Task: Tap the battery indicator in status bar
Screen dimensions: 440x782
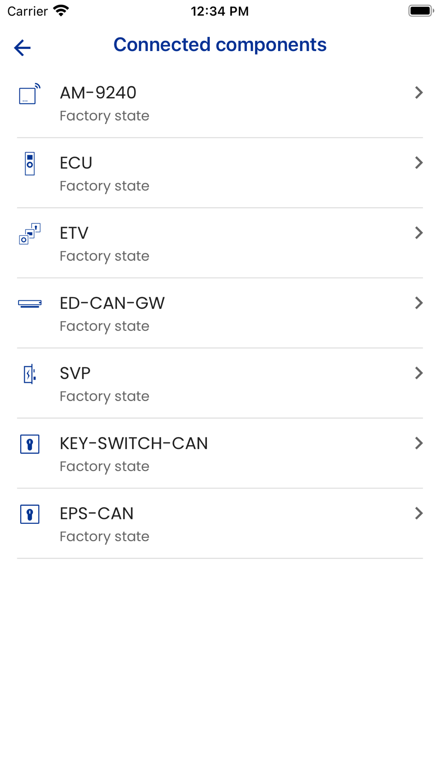Action: tap(421, 11)
